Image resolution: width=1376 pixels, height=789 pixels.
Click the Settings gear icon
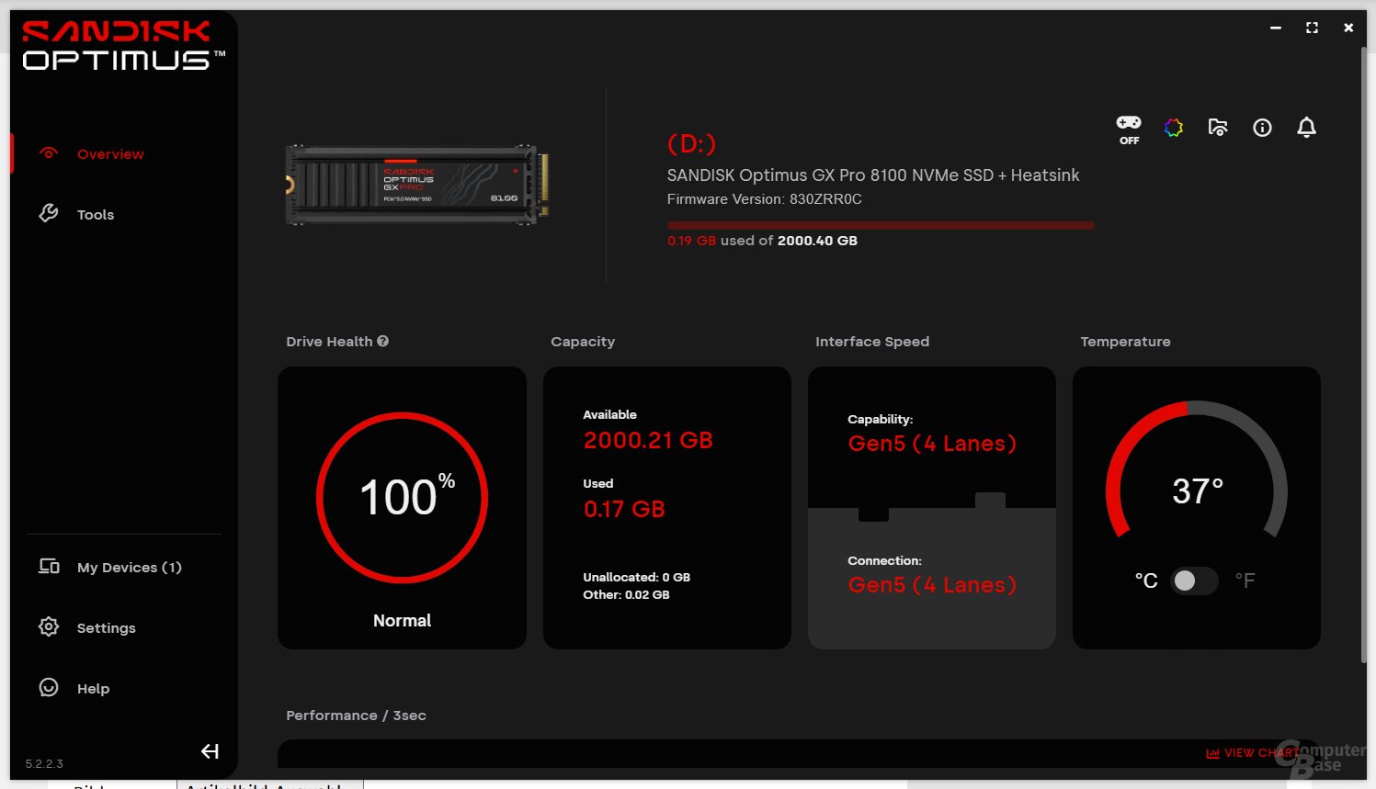pyautogui.click(x=49, y=627)
